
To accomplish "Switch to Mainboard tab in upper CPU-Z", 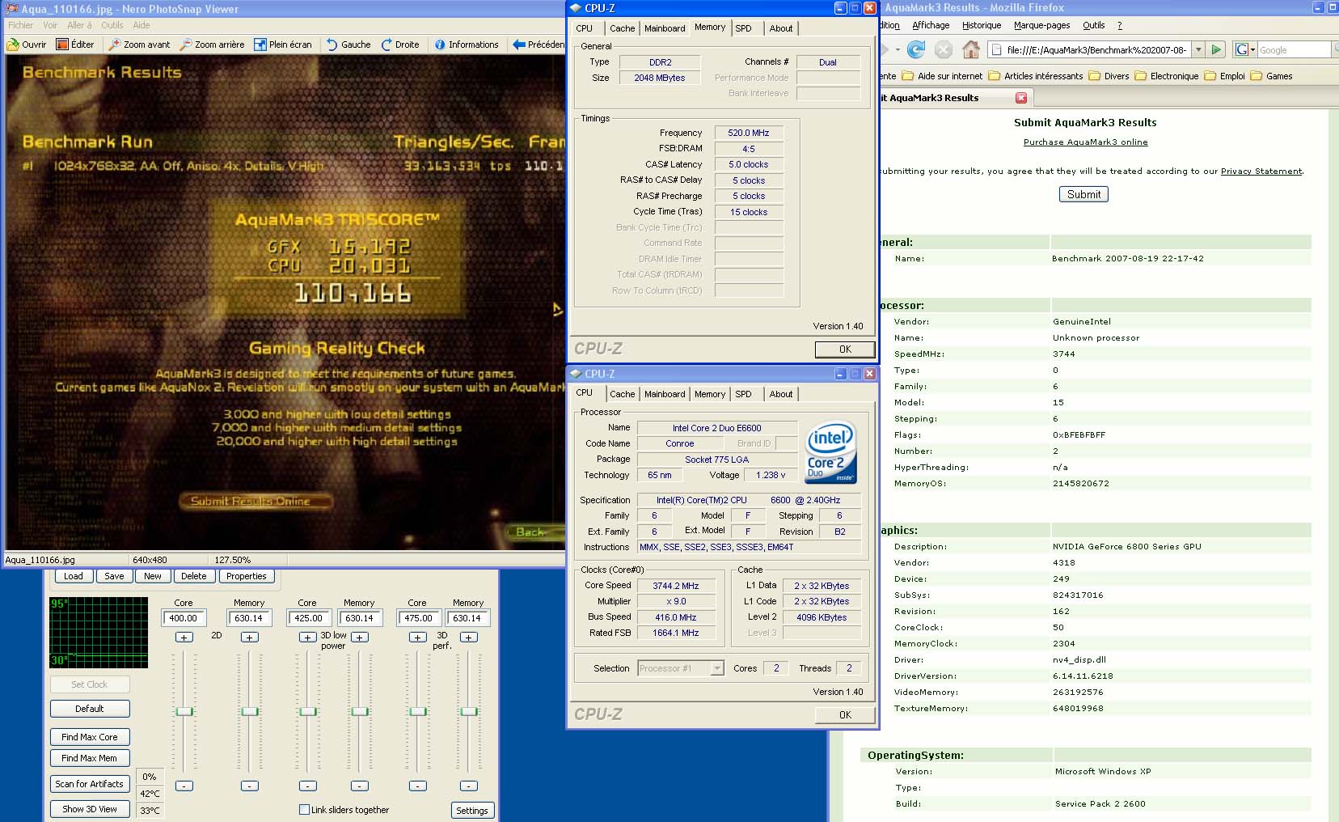I will [665, 28].
